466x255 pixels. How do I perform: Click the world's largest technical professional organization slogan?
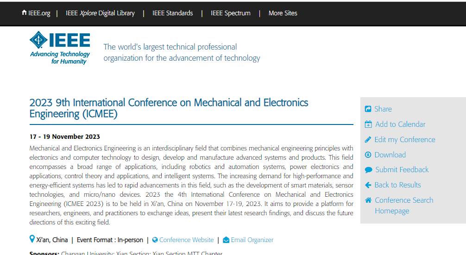coord(182,52)
